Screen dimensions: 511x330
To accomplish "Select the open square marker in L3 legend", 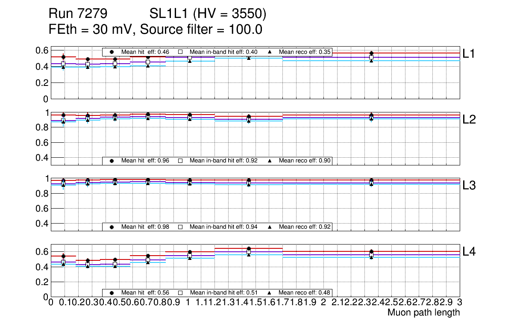I will (180, 227).
